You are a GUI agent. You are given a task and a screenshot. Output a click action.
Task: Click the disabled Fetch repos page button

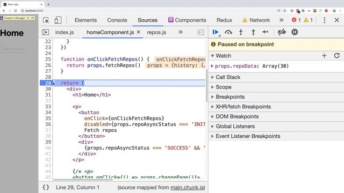click(x=13, y=49)
